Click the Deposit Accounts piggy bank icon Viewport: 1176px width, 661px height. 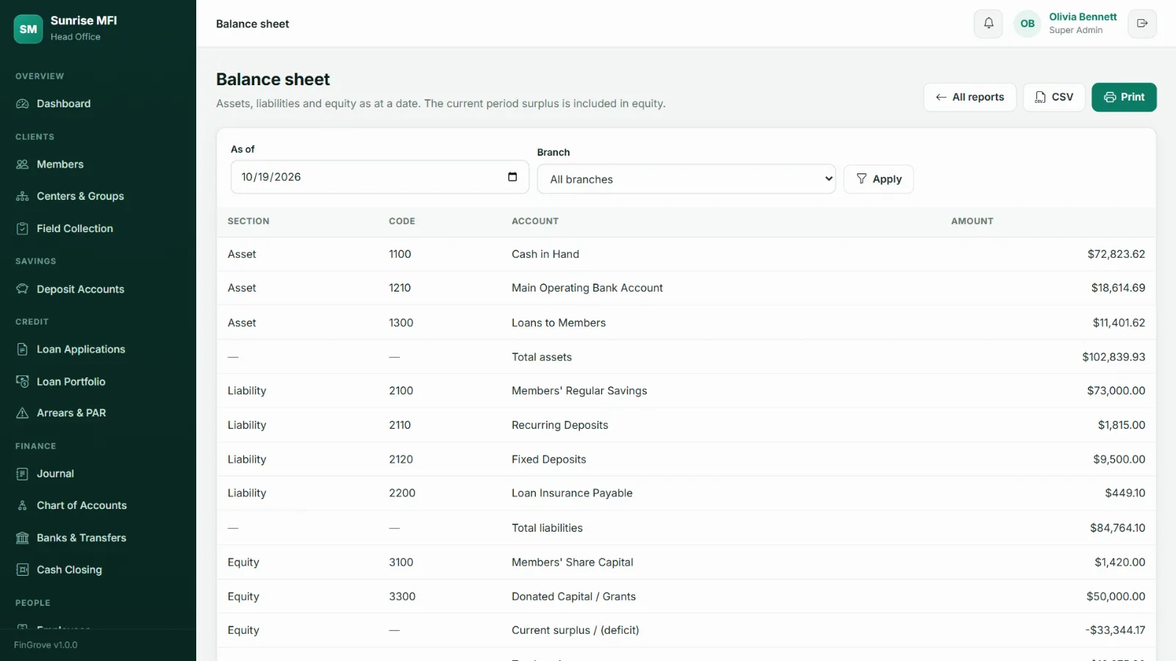[23, 289]
